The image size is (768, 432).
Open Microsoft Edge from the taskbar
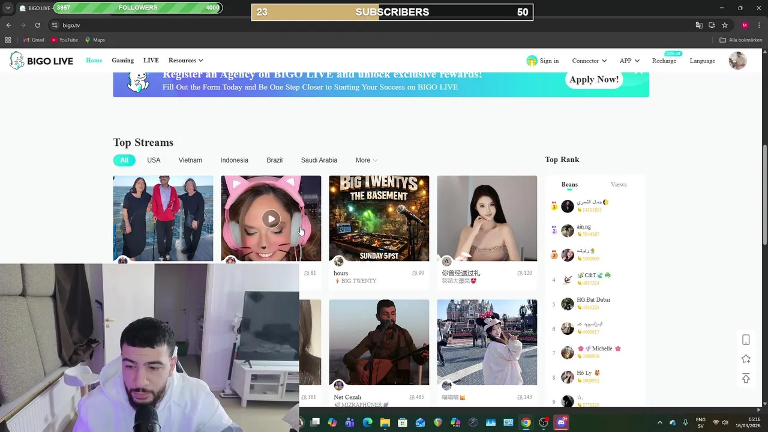pos(367,422)
